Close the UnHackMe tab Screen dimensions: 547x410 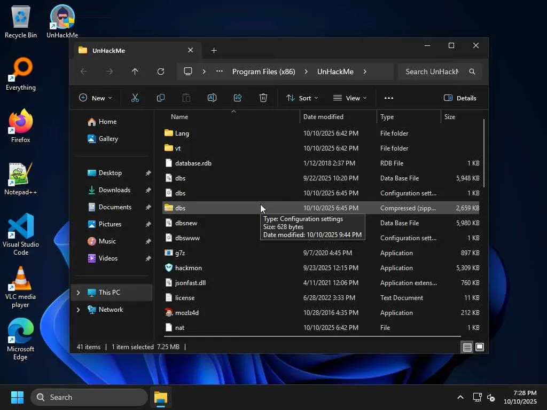[x=191, y=50]
